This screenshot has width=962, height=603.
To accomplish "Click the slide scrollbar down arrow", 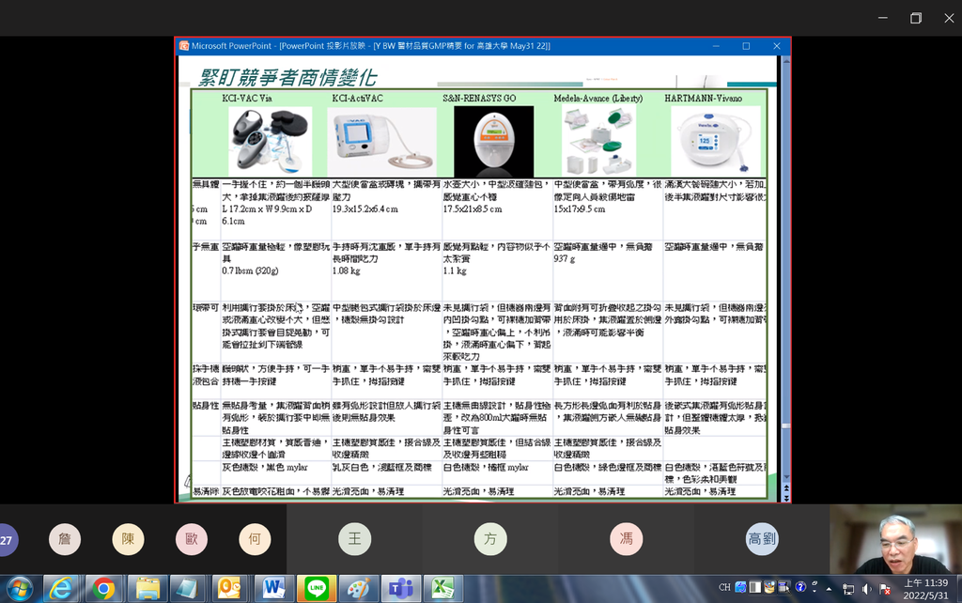I will [x=786, y=476].
